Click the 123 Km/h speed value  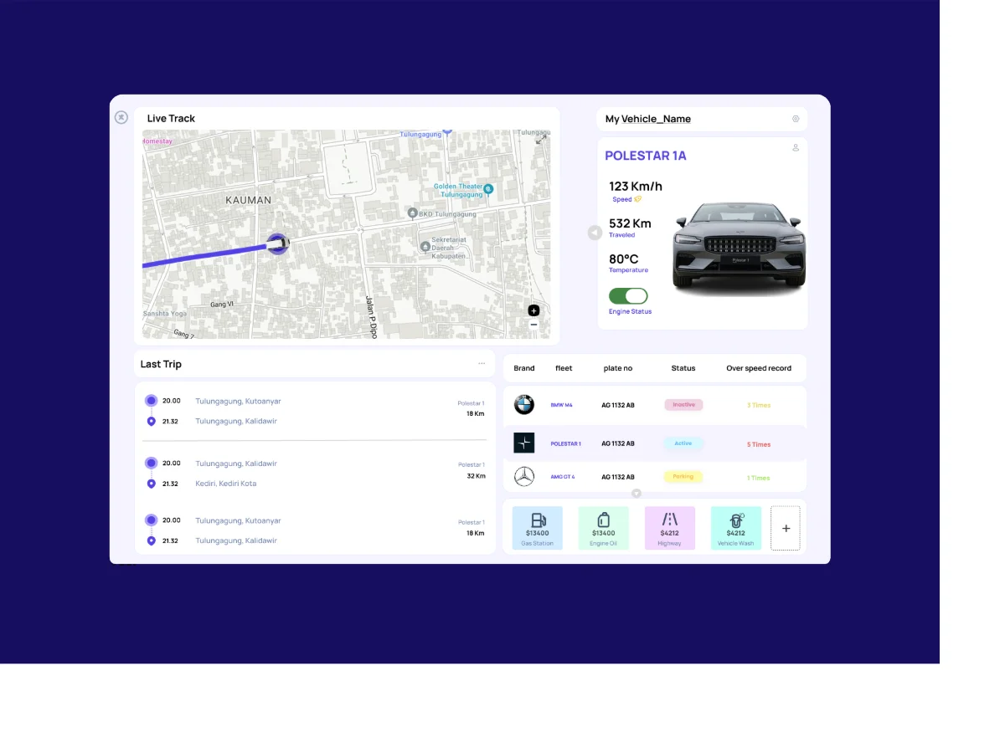tap(636, 187)
